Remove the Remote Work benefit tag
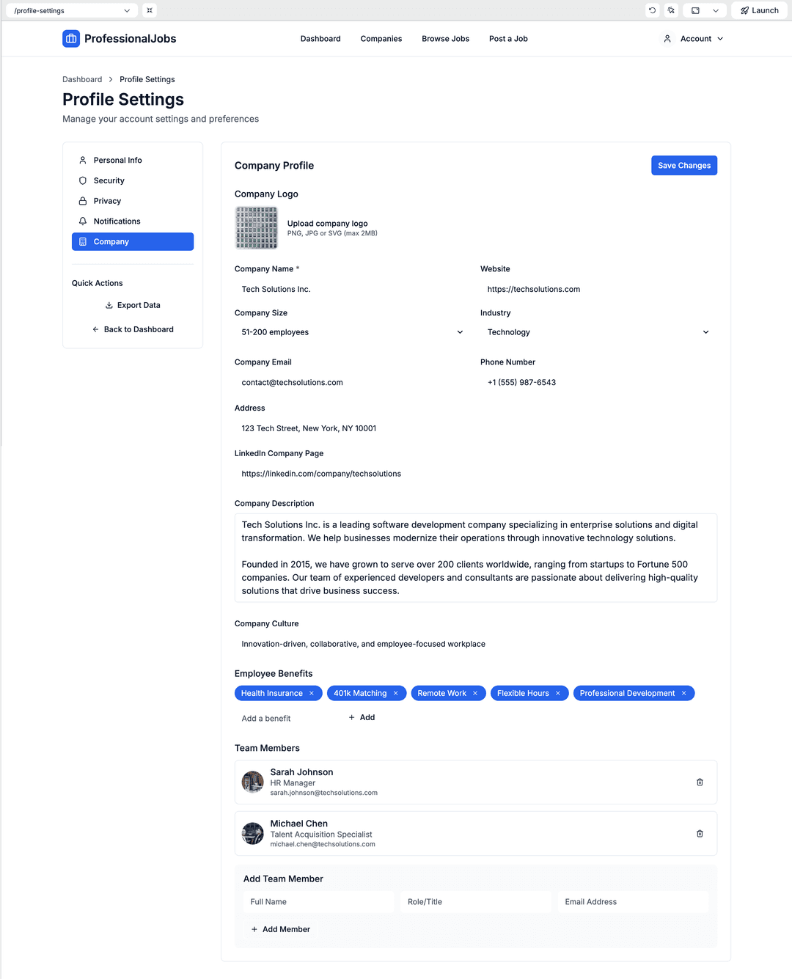The image size is (792, 979). 475,694
